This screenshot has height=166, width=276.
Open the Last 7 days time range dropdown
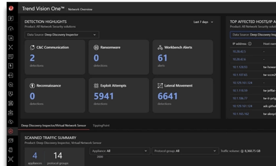click(x=203, y=22)
